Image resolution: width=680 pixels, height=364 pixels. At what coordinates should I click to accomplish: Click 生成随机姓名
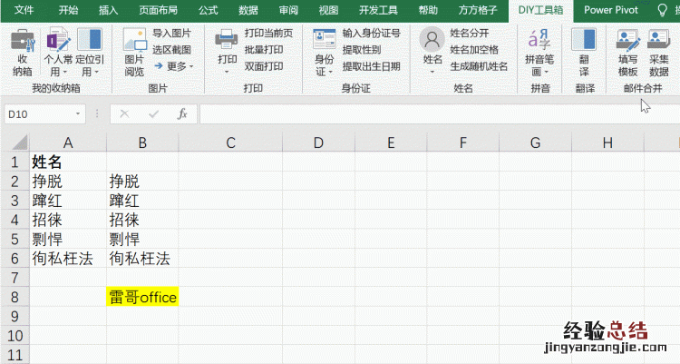click(480, 66)
